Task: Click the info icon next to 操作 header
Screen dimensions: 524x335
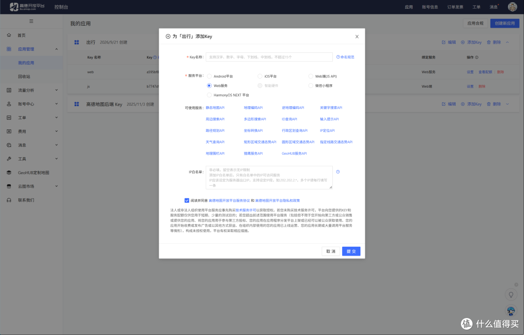Action: 476,57
